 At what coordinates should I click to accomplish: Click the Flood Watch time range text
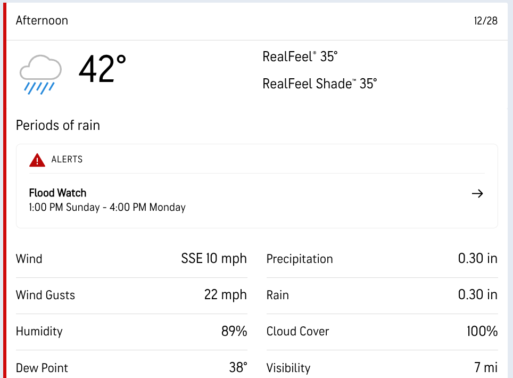coord(107,207)
